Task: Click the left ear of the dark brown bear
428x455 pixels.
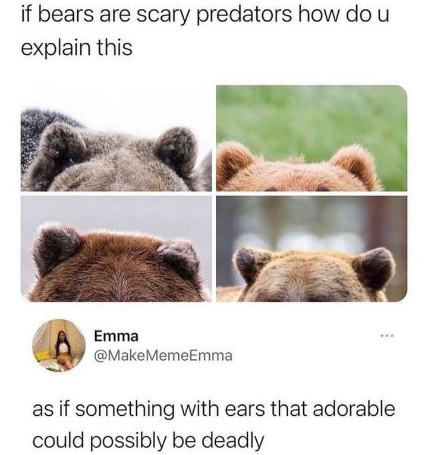Action: [x=56, y=248]
